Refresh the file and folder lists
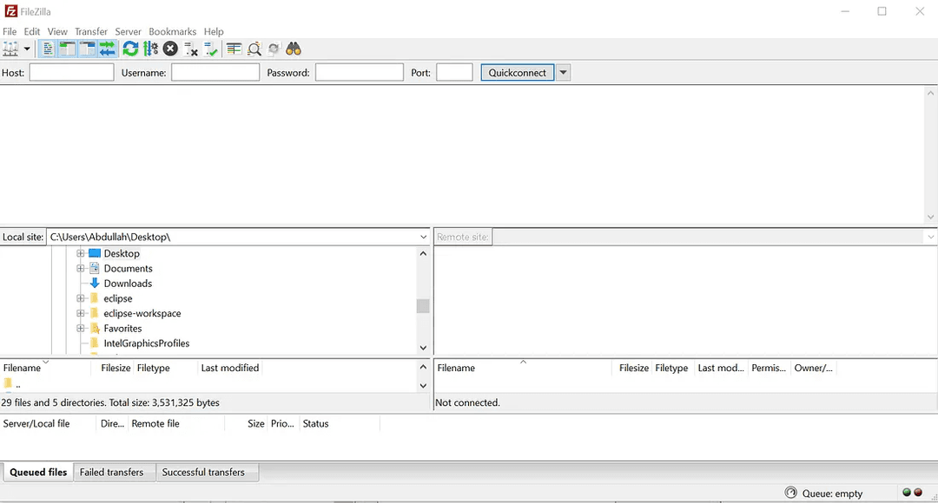The image size is (938, 503). click(x=130, y=49)
